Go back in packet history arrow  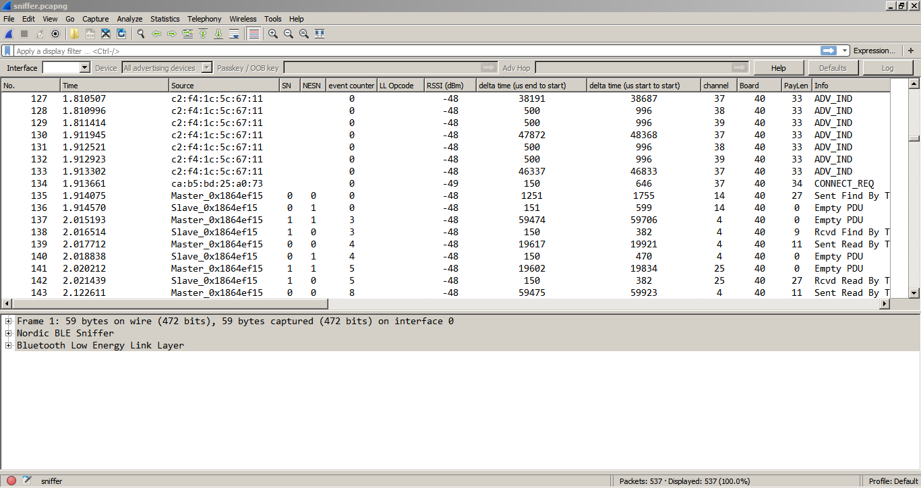pyautogui.click(x=156, y=34)
